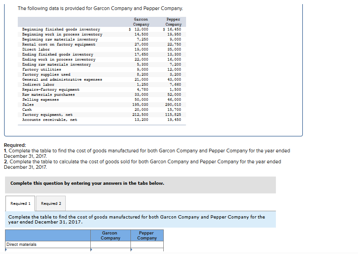
Task: Click Garcon selling expenses value 50,000
Action: 141,100
